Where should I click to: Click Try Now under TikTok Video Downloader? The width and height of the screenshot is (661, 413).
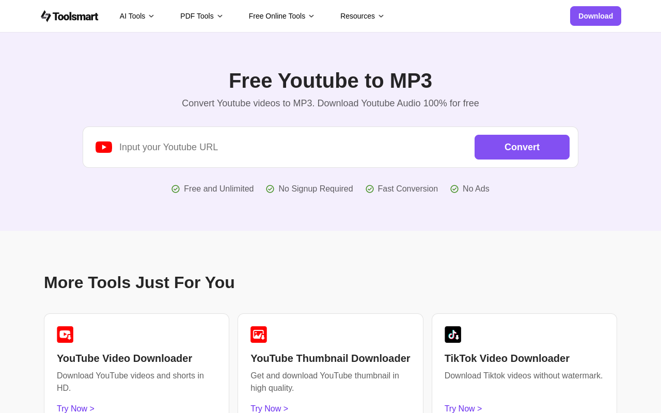[463, 408]
